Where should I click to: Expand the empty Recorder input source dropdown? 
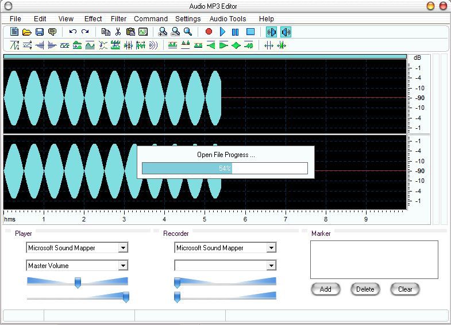click(271, 265)
